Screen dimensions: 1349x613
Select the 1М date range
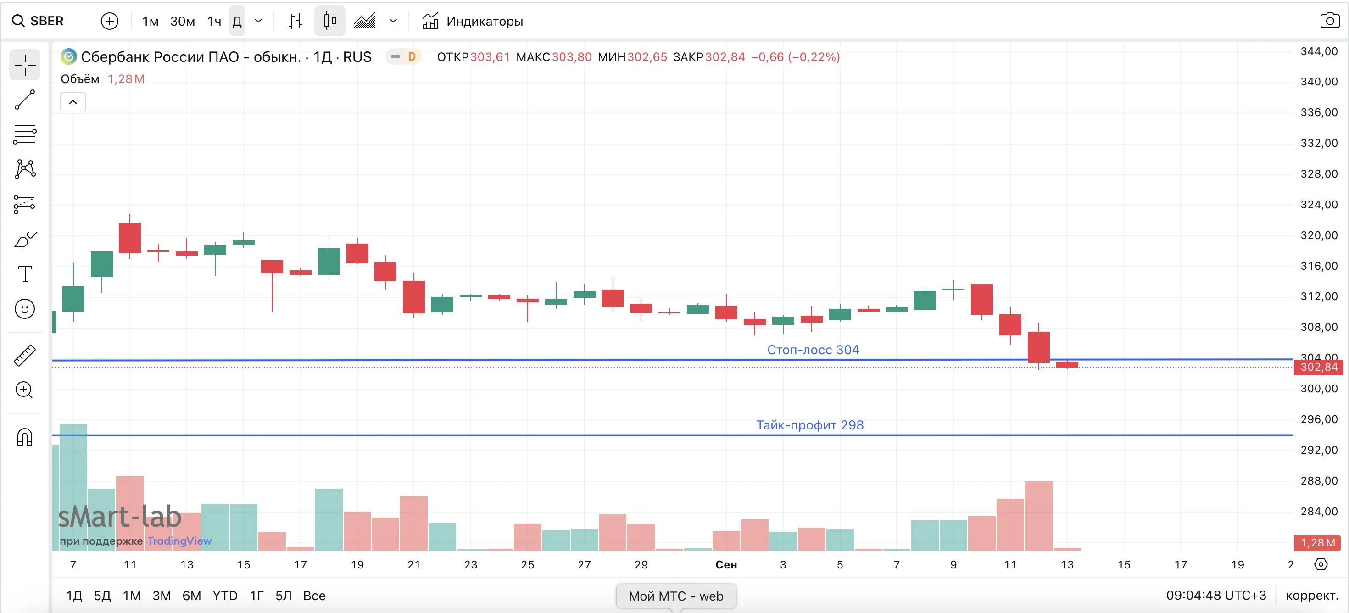[131, 596]
